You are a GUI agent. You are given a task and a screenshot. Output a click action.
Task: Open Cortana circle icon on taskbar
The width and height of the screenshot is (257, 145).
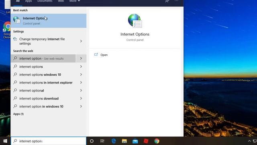coord(92,141)
